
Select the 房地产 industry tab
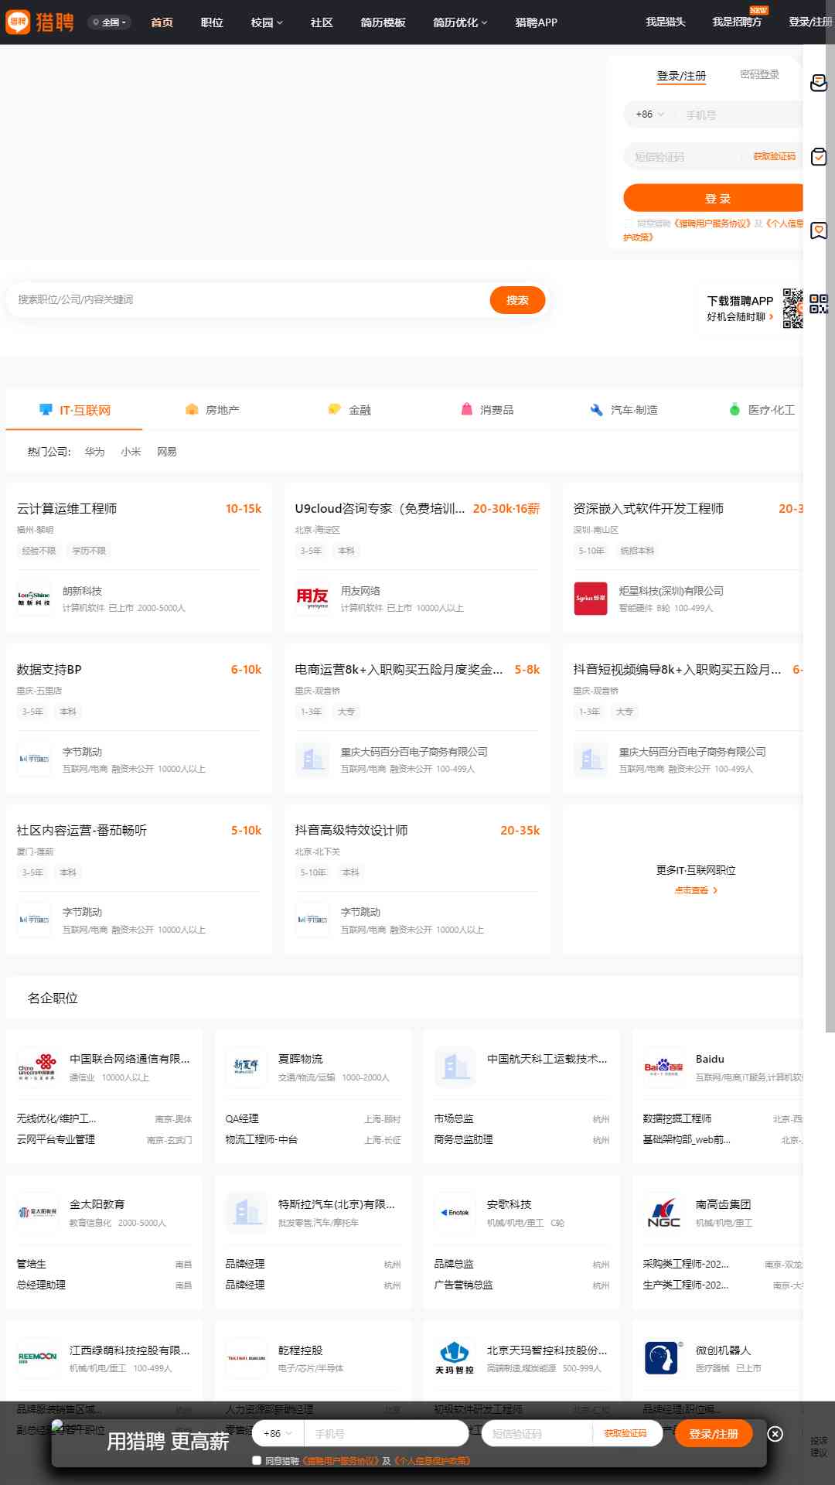213,410
